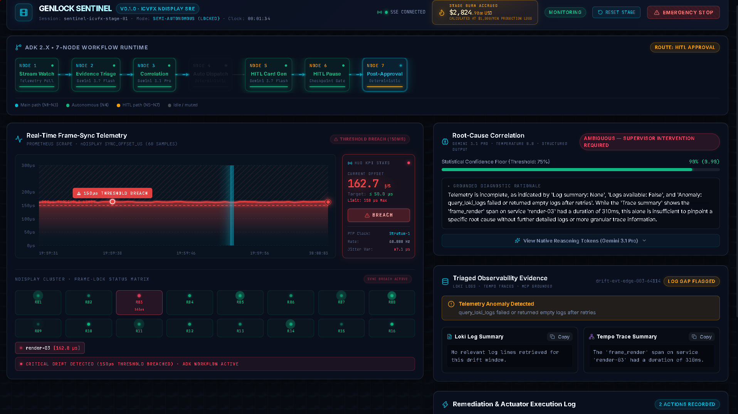The image size is (738, 414).
Task: Click the R08 cluster node tile
Action: tap(392, 303)
